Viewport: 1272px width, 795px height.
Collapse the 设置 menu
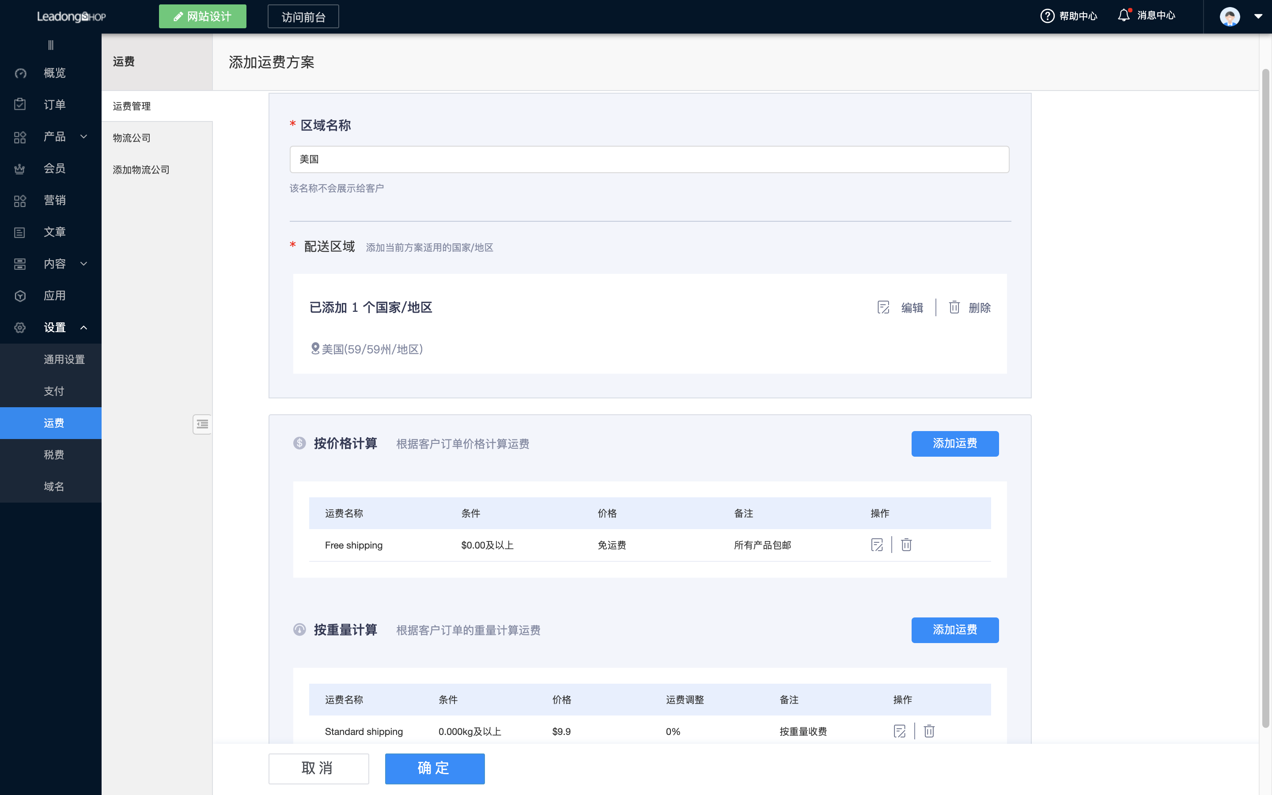tap(54, 327)
